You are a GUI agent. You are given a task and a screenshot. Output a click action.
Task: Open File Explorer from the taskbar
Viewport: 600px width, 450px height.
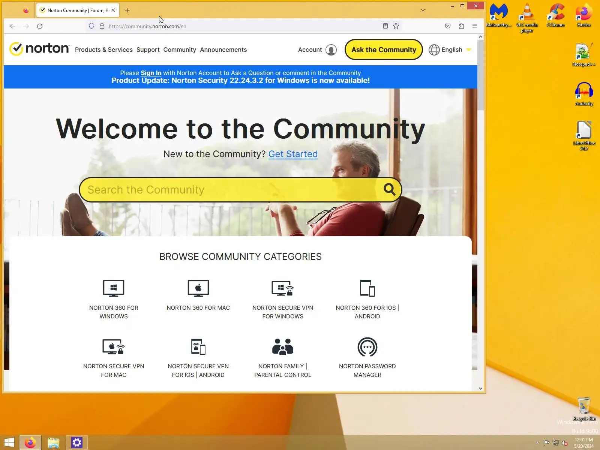(54, 442)
